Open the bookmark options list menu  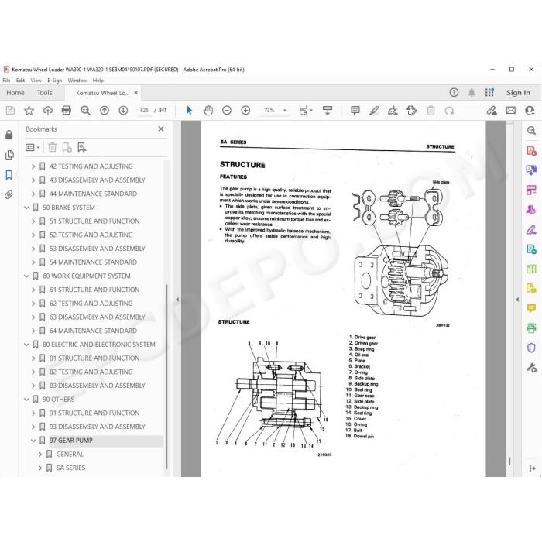[33, 148]
